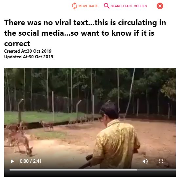Click the man in yellow shirt in video
Viewport: 176px width, 181px height.
pos(116,135)
